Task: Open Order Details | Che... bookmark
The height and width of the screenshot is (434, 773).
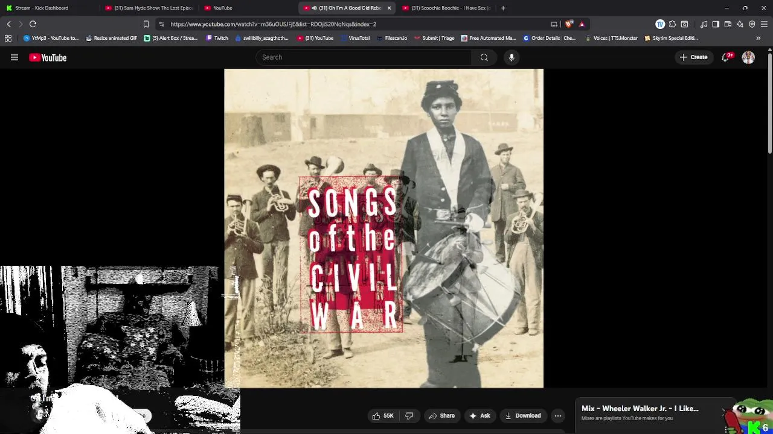Action: (550, 38)
